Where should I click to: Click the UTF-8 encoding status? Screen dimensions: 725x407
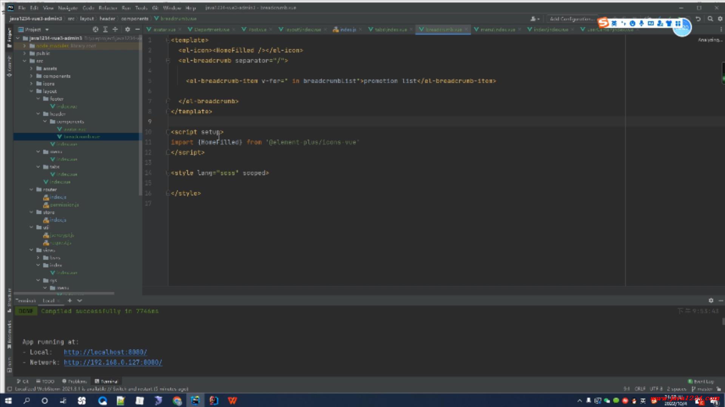coord(656,389)
